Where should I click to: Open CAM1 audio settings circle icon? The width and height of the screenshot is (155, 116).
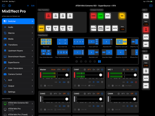pyautogui.click(x=85, y=69)
